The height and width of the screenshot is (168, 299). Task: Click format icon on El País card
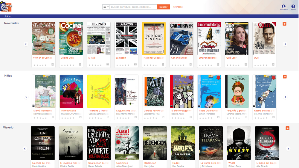pos(108,65)
